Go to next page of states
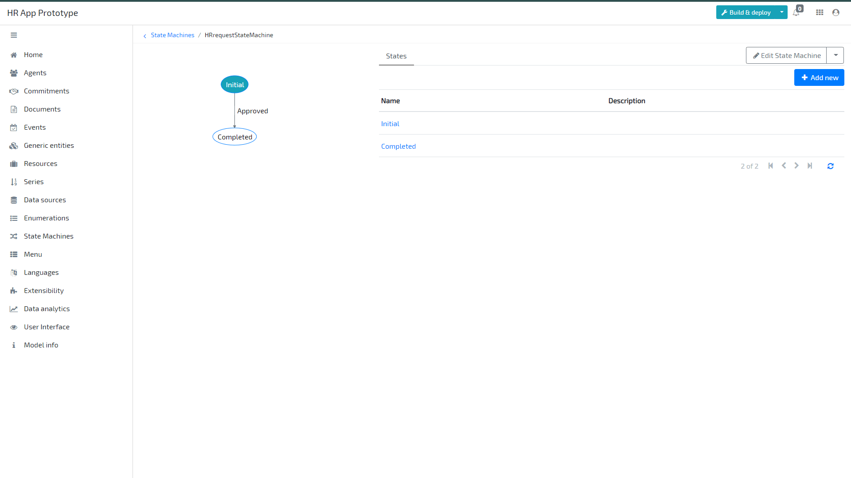 click(x=796, y=166)
